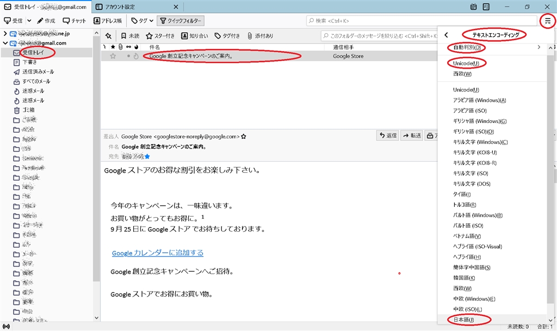The height and width of the screenshot is (331, 557).
Task: Sort messages by star column header
Action: point(113,47)
